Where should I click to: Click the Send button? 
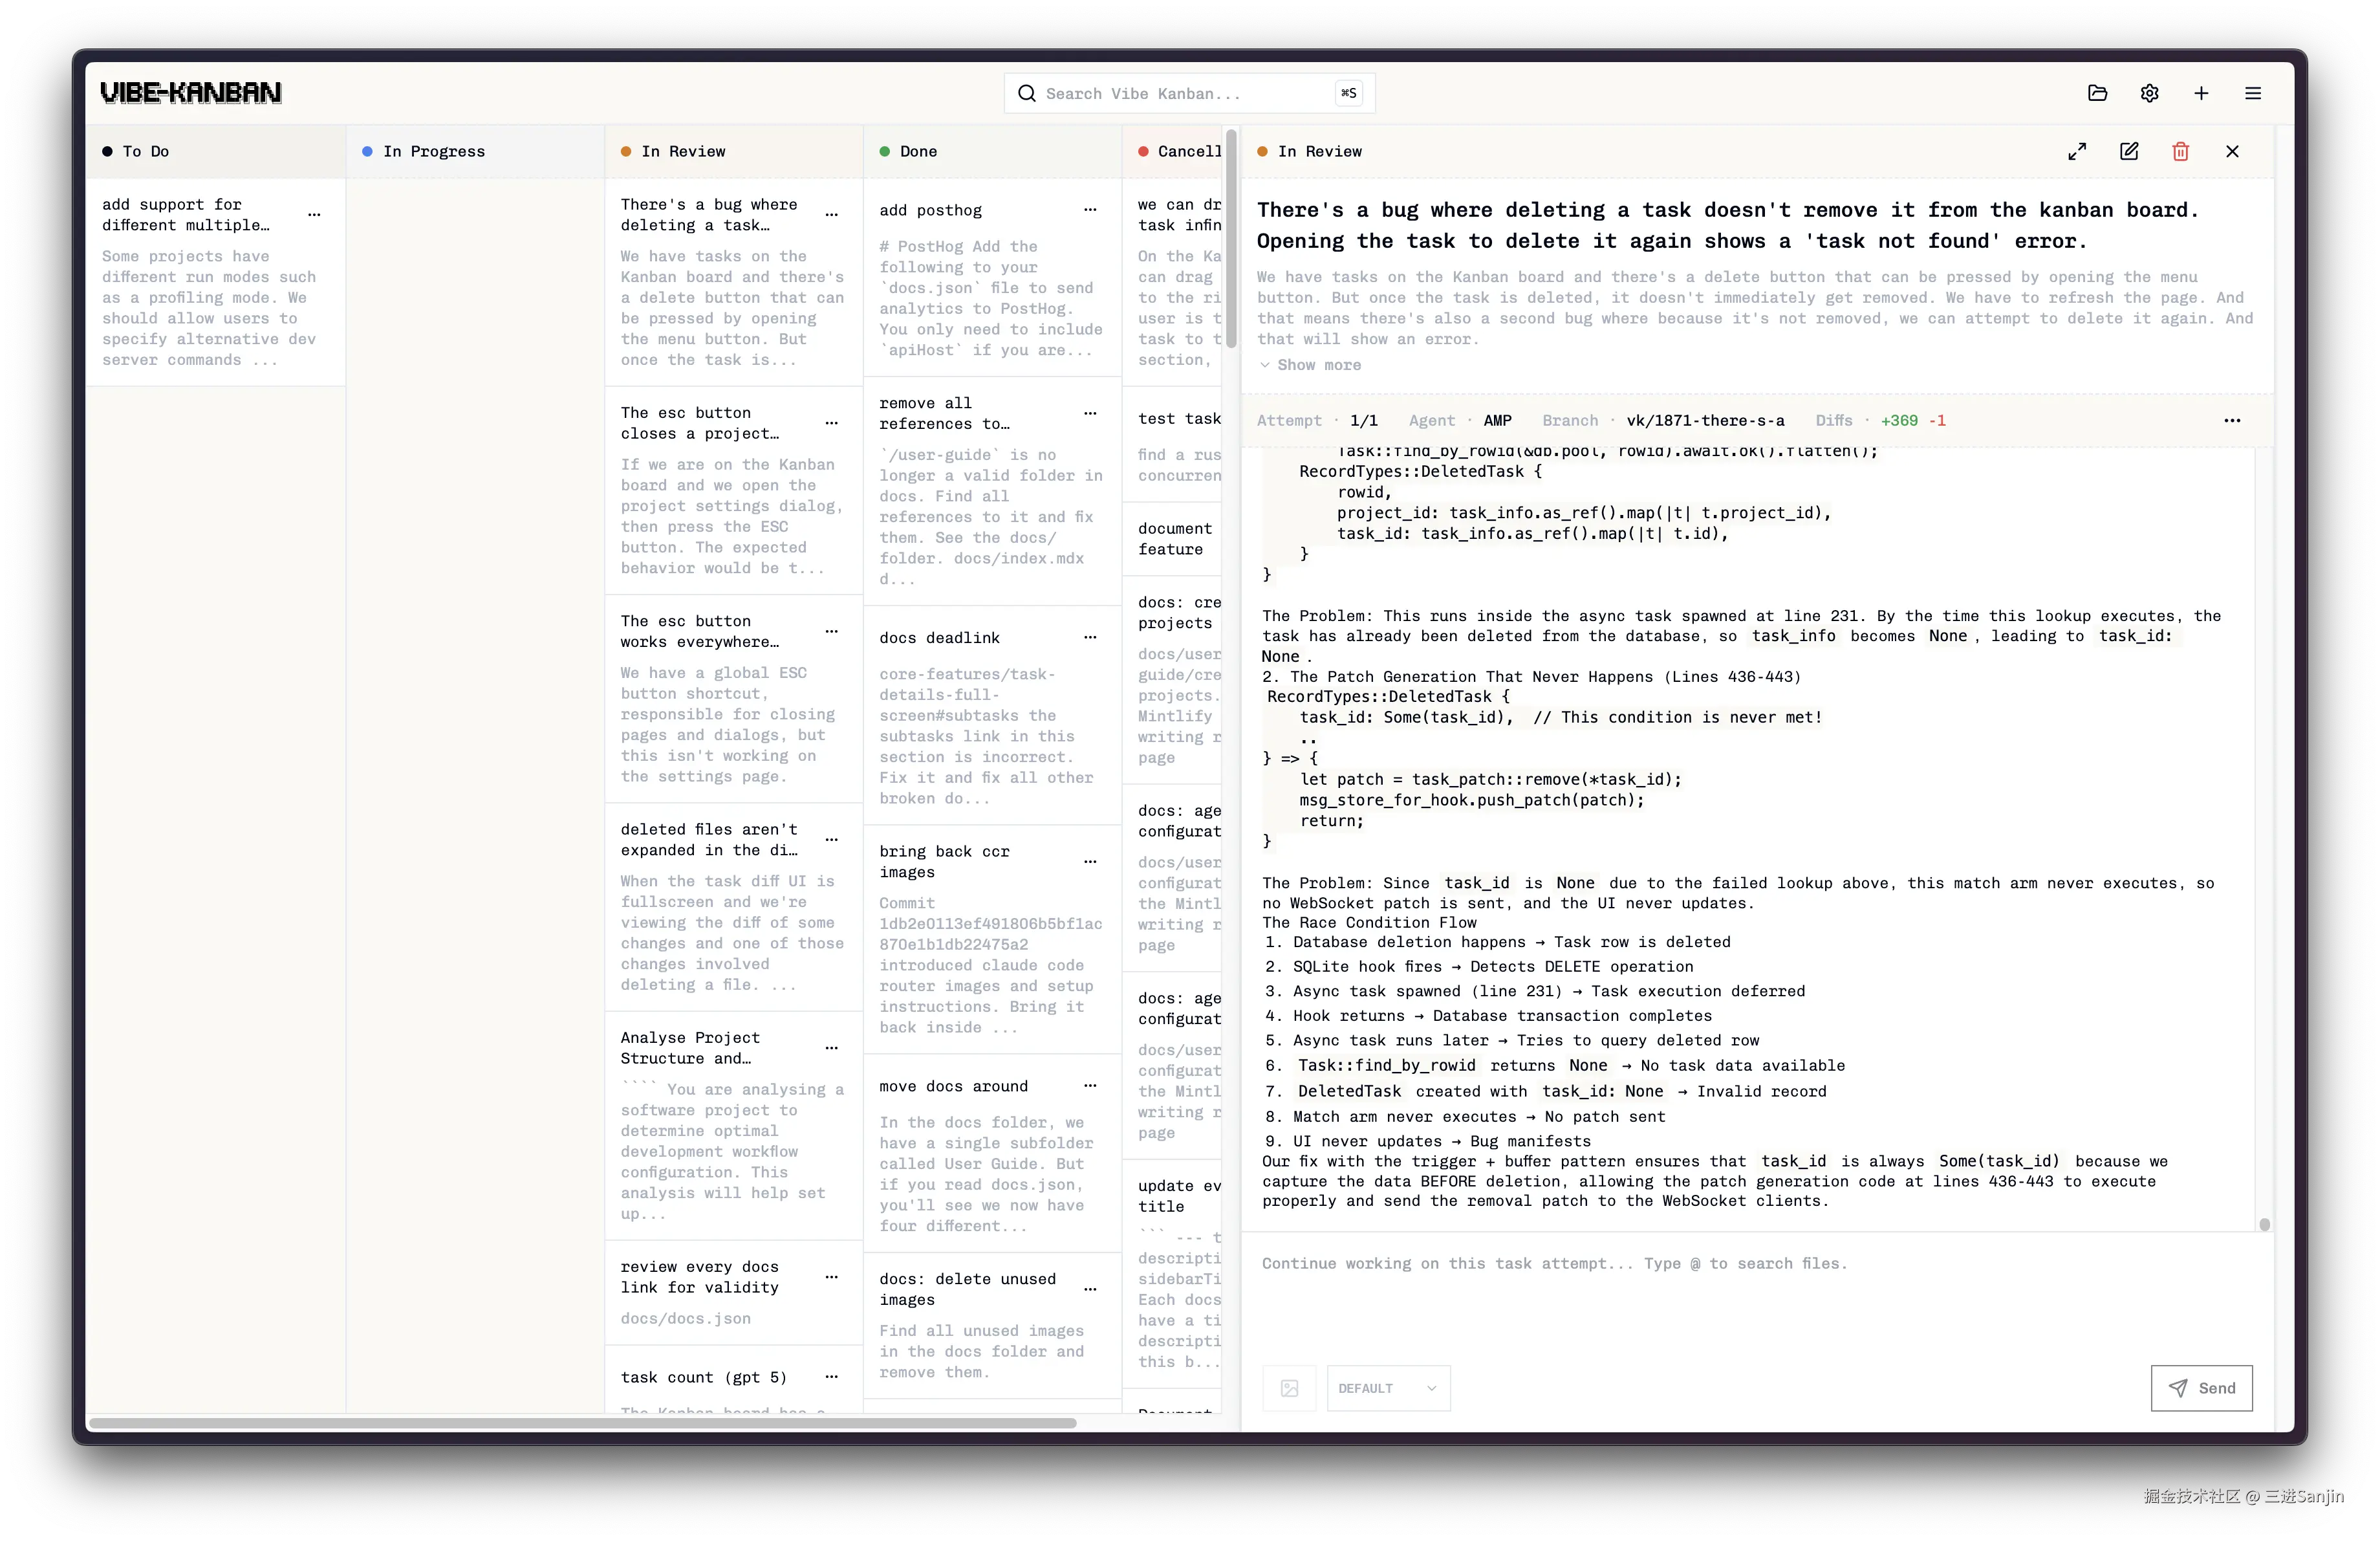pos(2202,1388)
